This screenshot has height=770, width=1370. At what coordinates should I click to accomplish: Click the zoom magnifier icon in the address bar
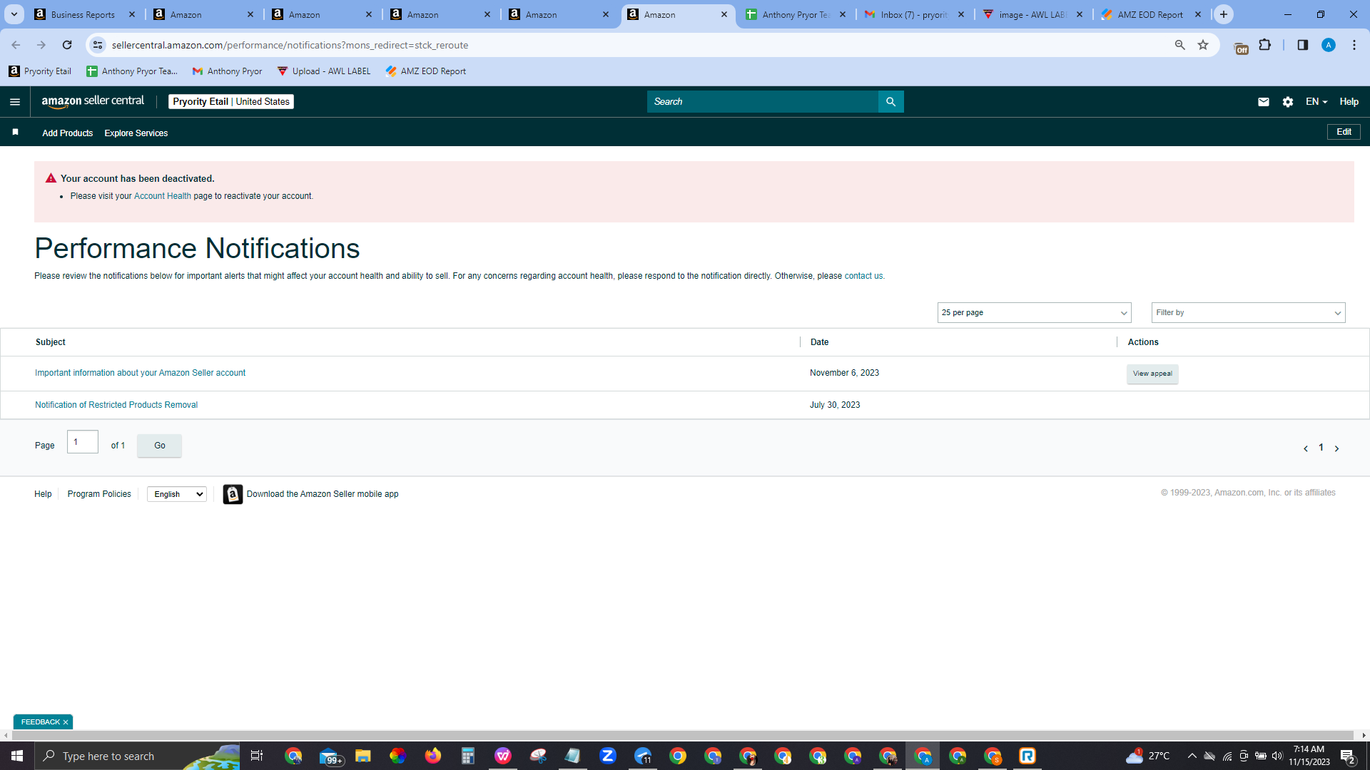tap(1179, 45)
